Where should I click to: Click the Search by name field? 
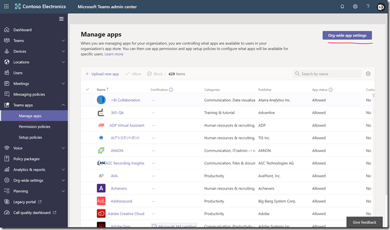[327, 74]
